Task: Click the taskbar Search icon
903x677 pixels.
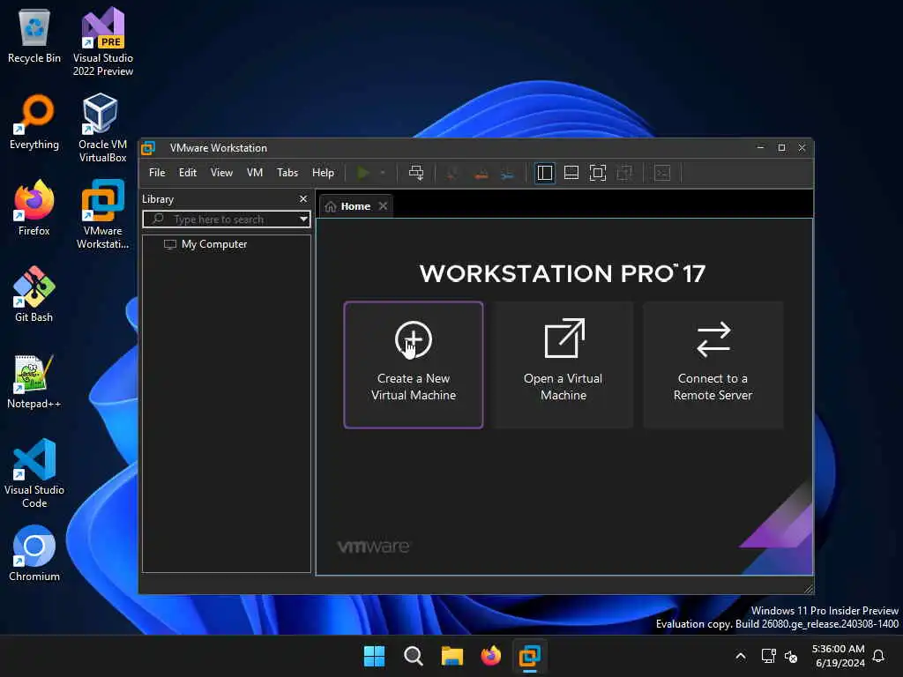Action: pos(413,656)
